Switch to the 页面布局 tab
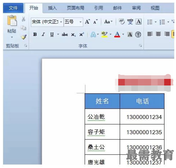The height and width of the screenshot is (168, 176). (76, 8)
